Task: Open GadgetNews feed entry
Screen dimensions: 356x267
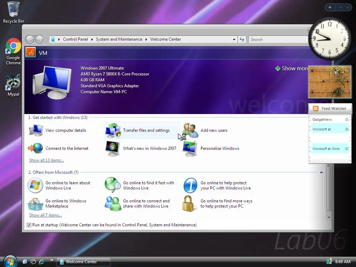Action: pos(330,120)
